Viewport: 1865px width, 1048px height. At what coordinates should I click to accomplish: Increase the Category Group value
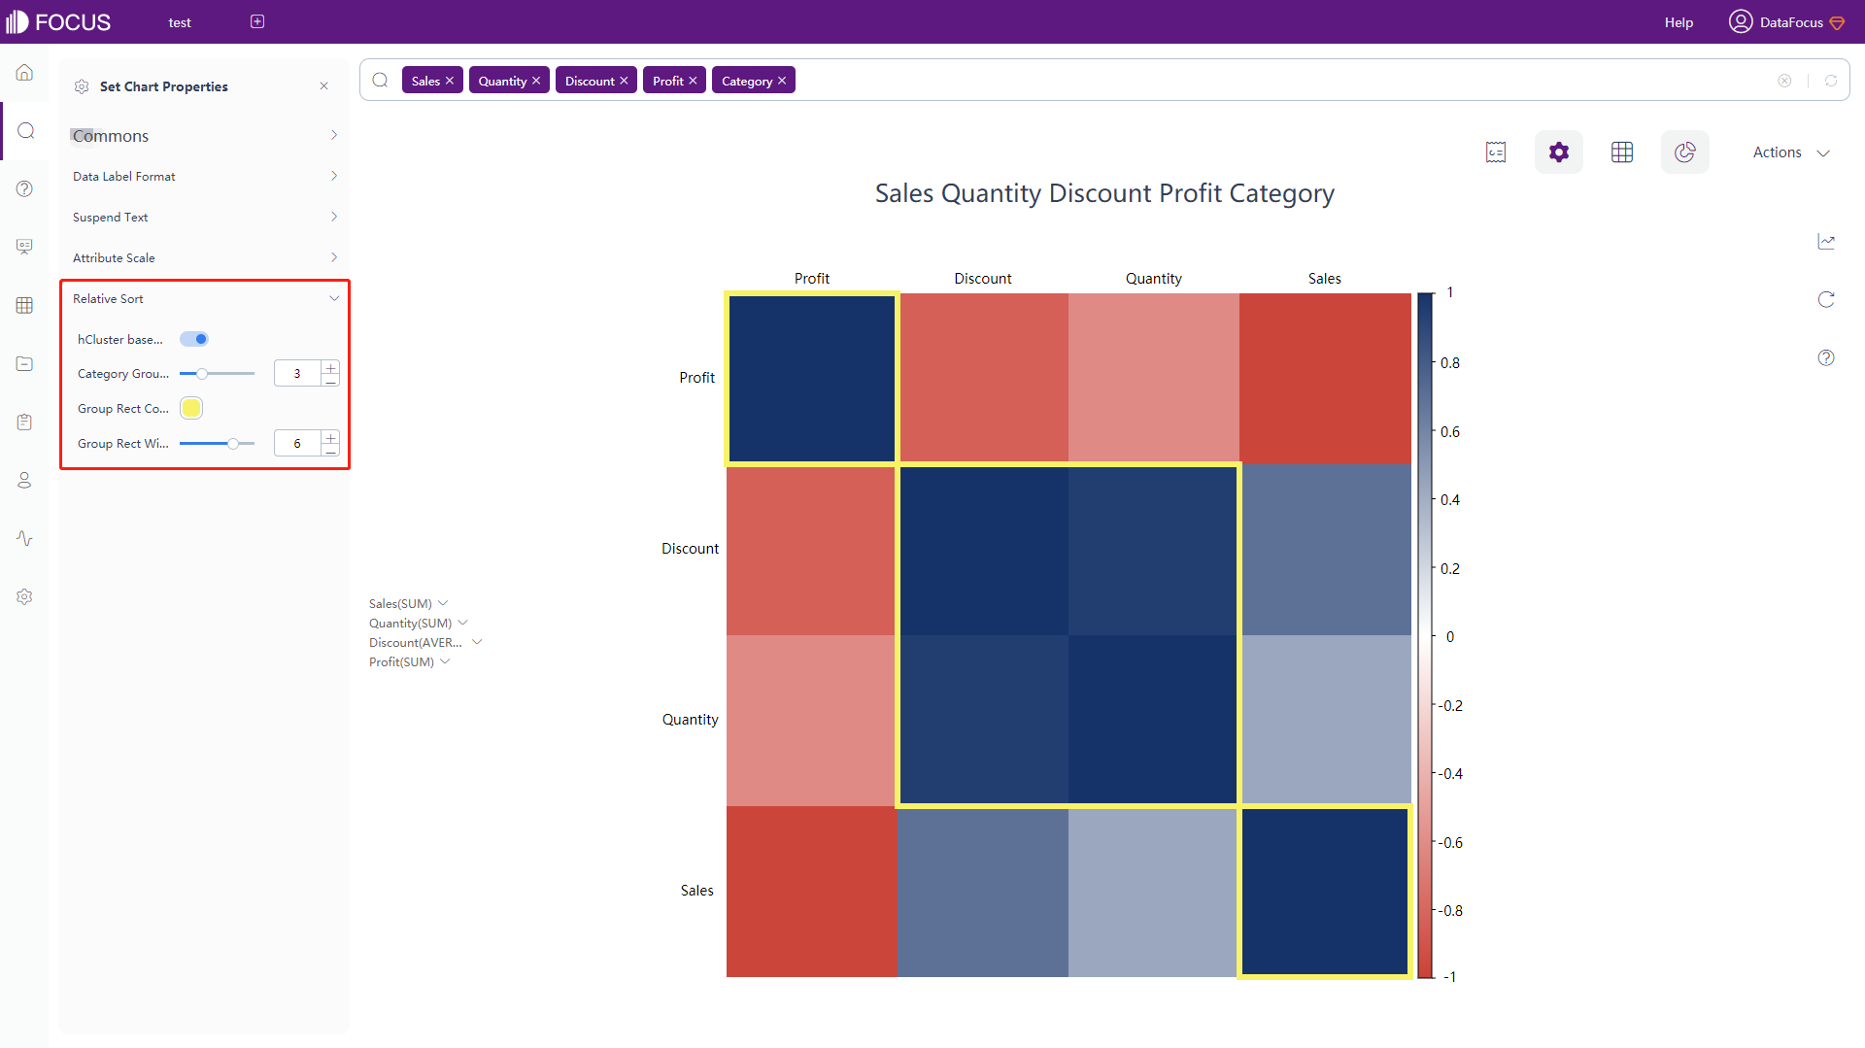pyautogui.click(x=330, y=368)
